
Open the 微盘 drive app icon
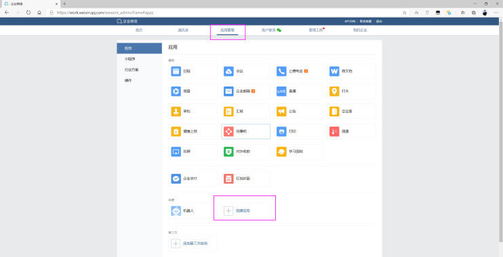click(176, 91)
